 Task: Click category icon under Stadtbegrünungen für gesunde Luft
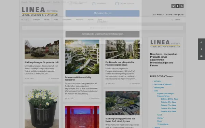tap(26, 79)
